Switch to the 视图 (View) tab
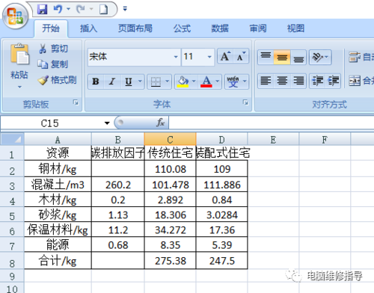 tap(295, 28)
